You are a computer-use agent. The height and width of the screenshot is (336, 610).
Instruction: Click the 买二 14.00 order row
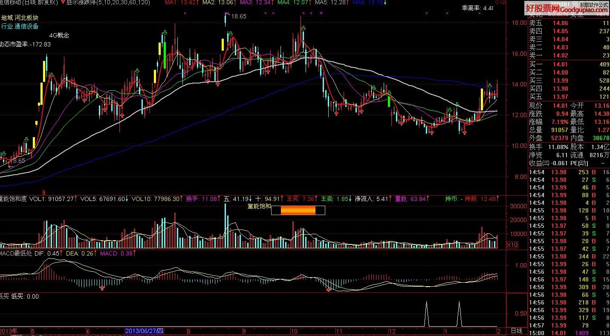569,72
